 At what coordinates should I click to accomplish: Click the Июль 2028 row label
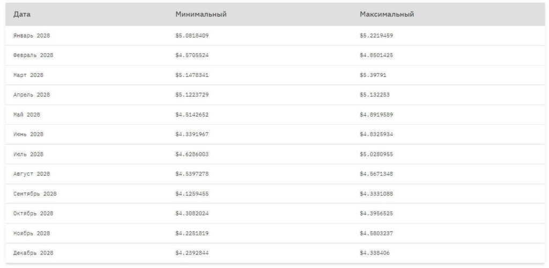(28, 154)
